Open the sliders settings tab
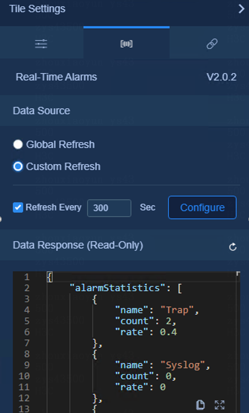 click(x=41, y=43)
